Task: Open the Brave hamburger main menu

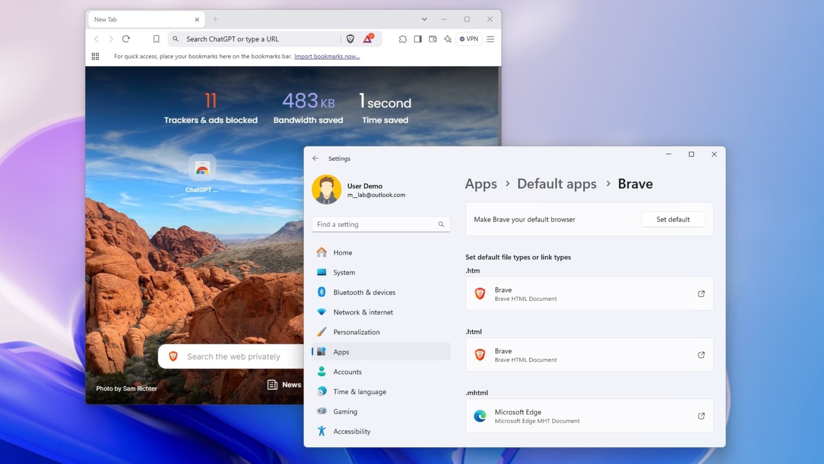Action: click(x=491, y=39)
